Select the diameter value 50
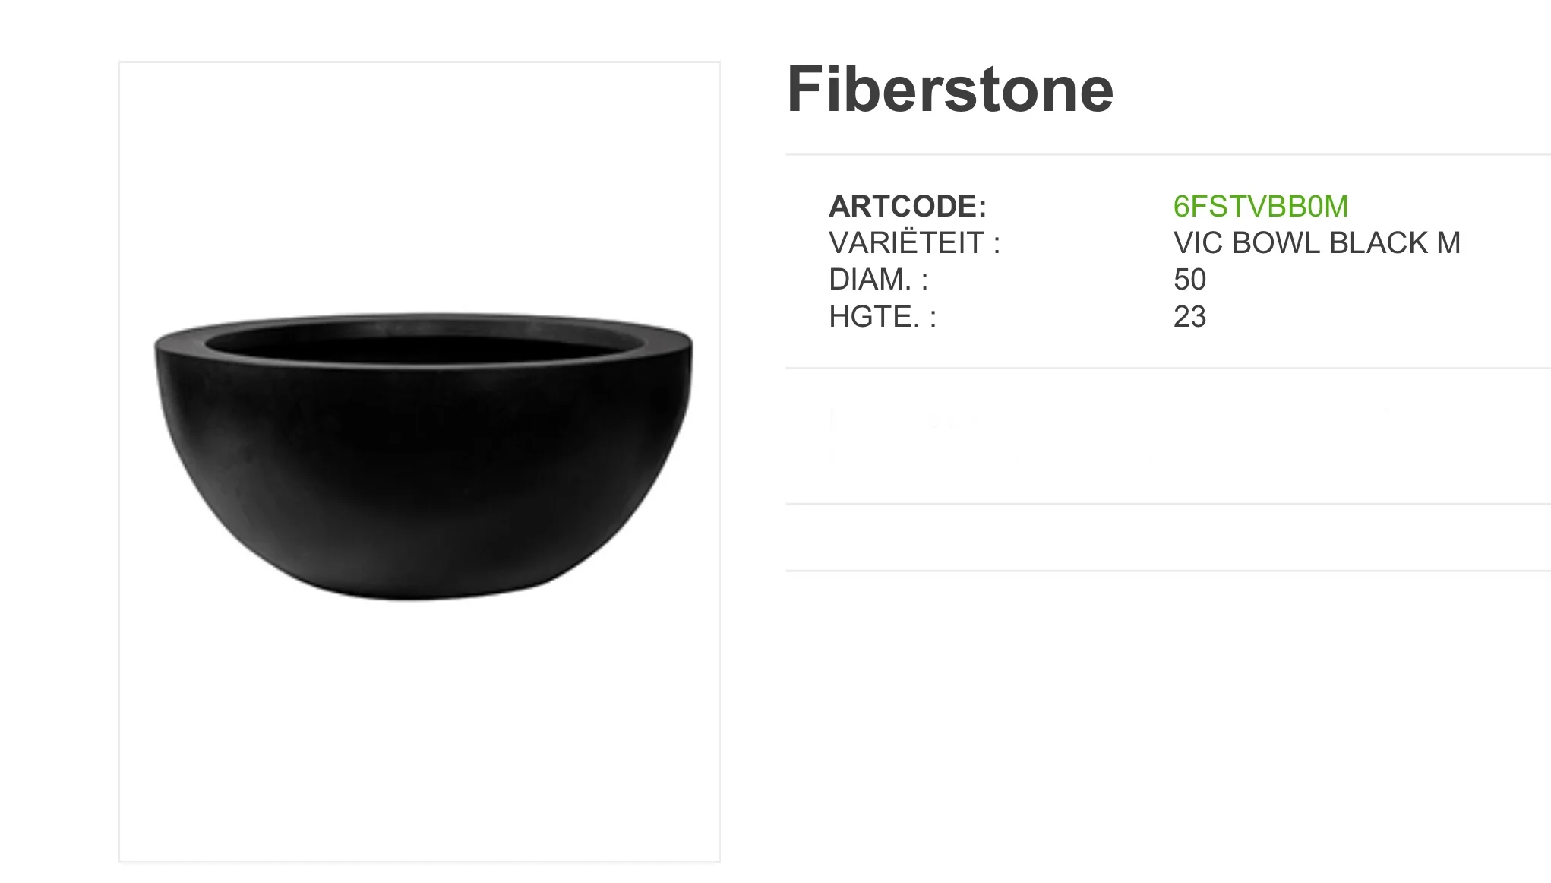The height and width of the screenshot is (883, 1551). click(1189, 279)
